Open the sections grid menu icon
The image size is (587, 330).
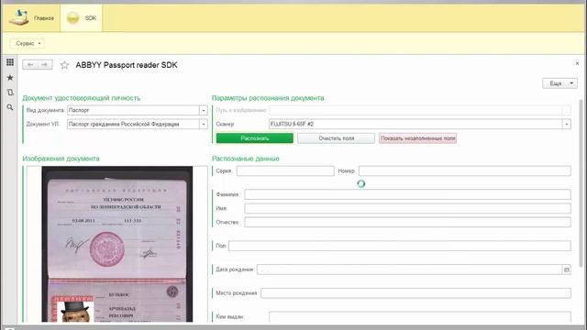click(x=10, y=62)
